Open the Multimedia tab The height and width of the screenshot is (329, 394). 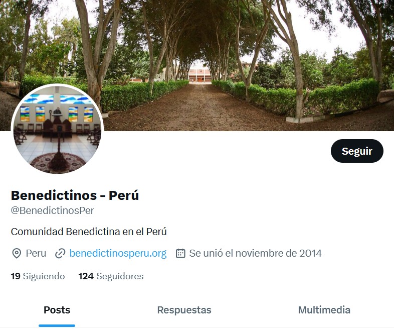[324, 310]
